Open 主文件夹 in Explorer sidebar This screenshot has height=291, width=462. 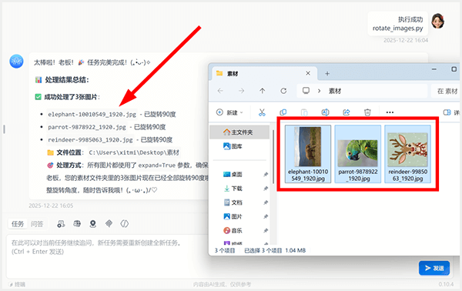tap(239, 132)
